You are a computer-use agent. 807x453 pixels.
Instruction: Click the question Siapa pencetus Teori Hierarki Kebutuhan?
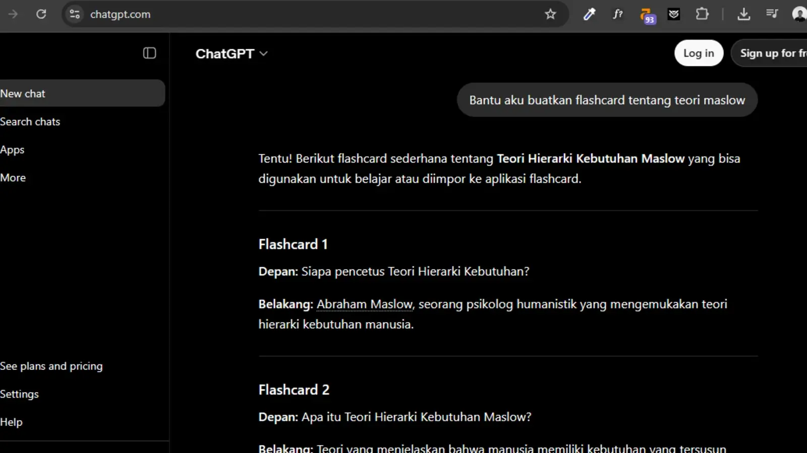click(x=416, y=271)
